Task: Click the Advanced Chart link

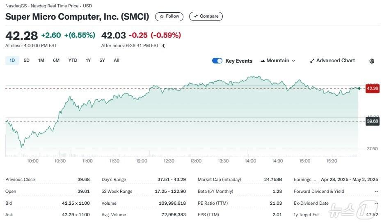Action: pyautogui.click(x=335, y=61)
